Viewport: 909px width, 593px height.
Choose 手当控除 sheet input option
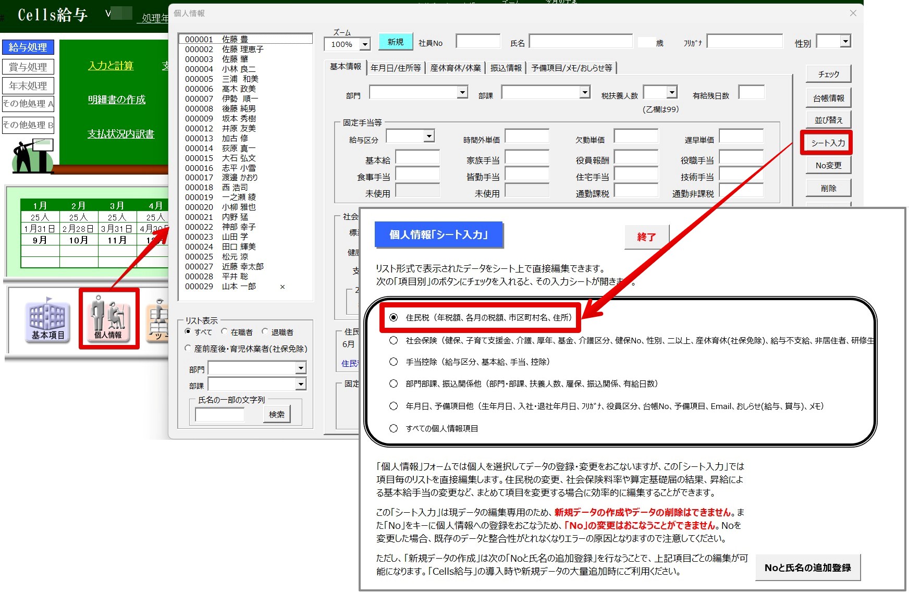point(394,362)
